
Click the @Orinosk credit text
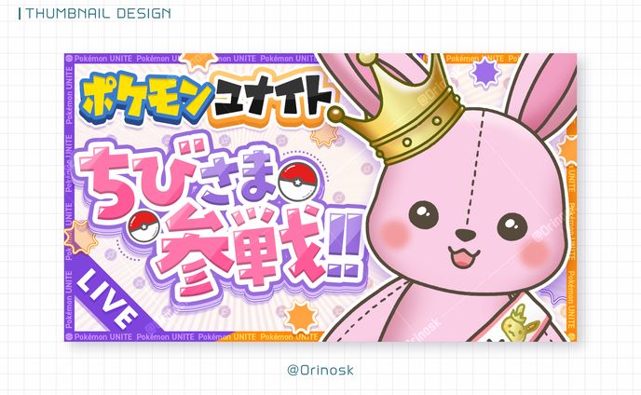pos(320,370)
